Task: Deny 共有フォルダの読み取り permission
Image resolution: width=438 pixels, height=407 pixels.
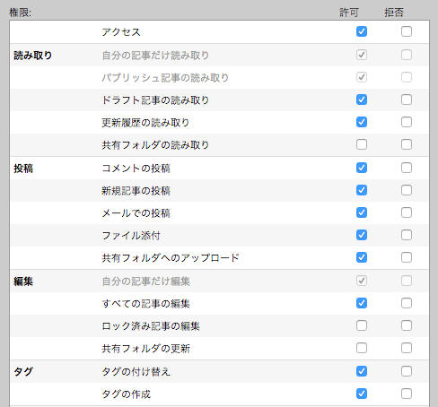Action: pyautogui.click(x=407, y=144)
